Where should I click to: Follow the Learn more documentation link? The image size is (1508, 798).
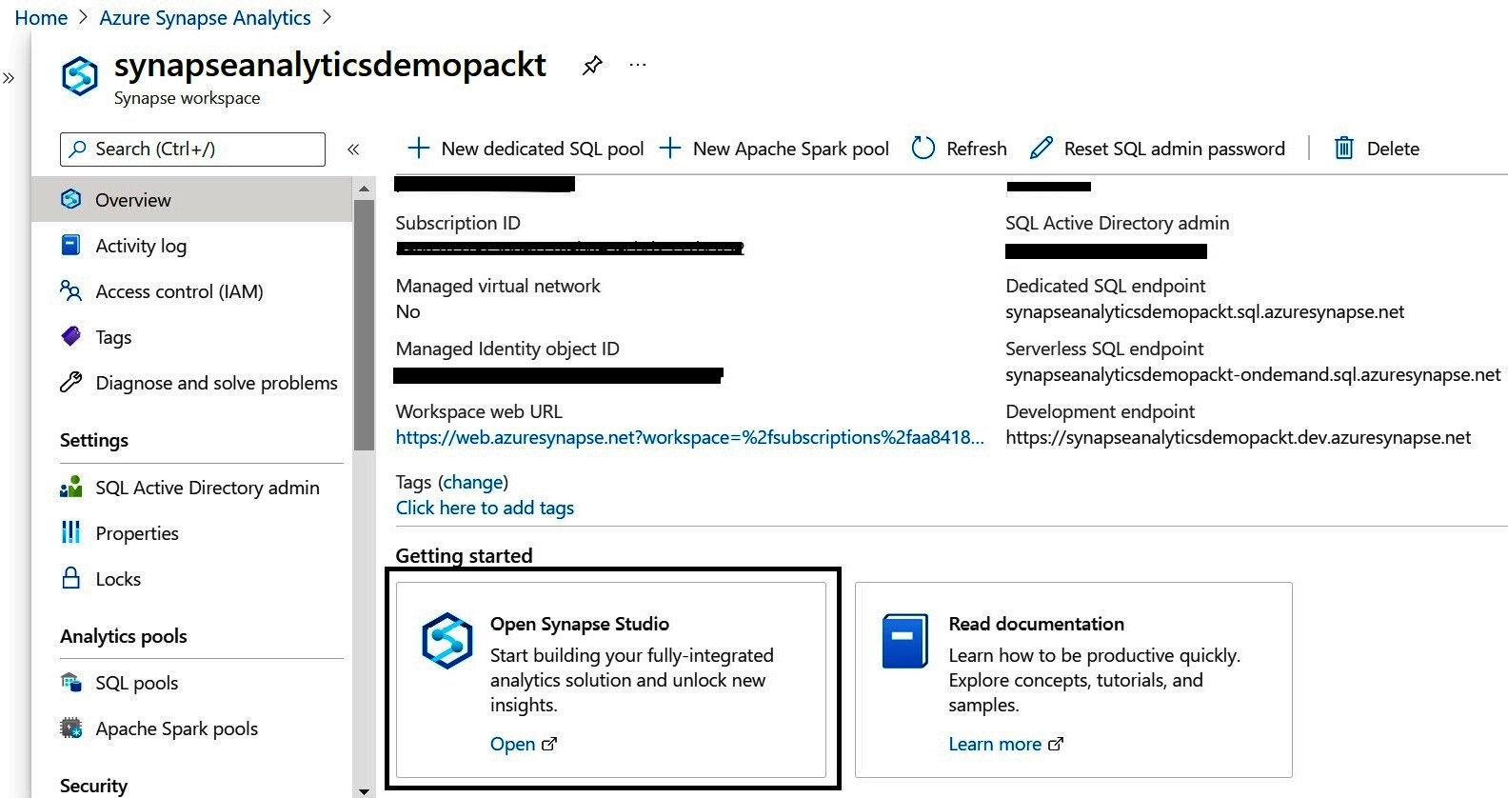995,744
